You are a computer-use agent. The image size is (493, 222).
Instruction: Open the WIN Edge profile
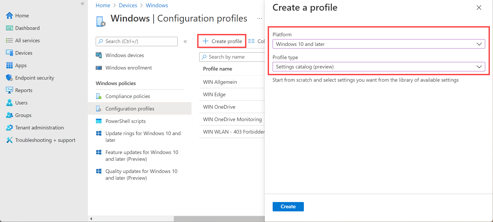[214, 94]
